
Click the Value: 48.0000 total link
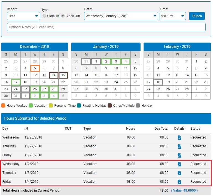(184, 190)
